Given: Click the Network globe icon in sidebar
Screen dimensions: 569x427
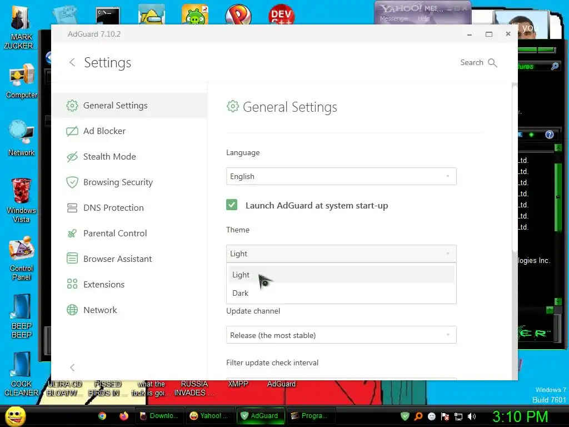Looking at the screenshot, I should tap(72, 310).
